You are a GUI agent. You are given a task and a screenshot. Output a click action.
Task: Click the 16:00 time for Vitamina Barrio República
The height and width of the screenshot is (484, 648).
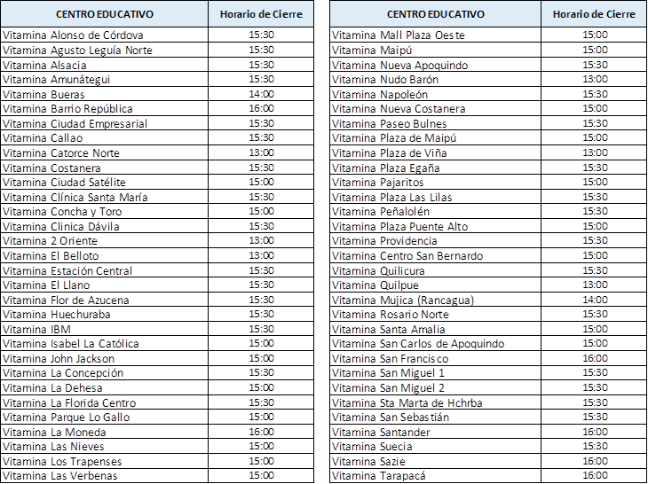[x=261, y=108]
